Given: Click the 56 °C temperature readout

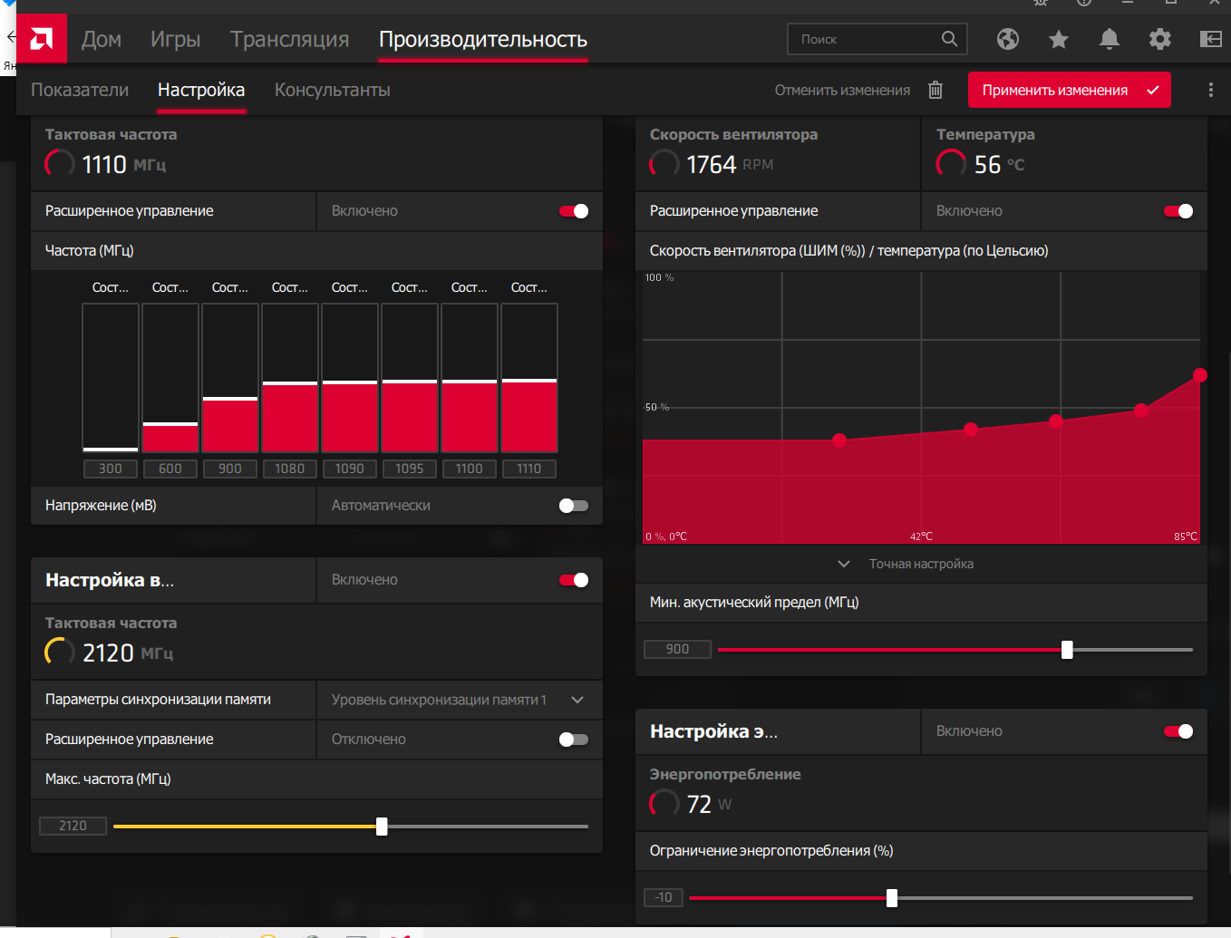Looking at the screenshot, I should [981, 164].
